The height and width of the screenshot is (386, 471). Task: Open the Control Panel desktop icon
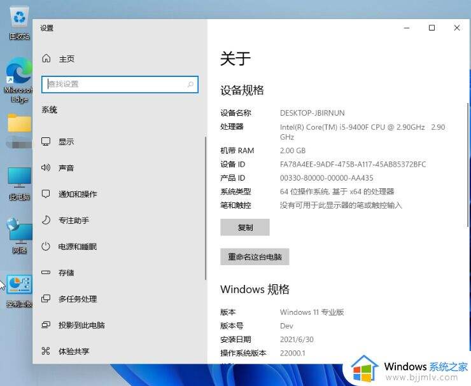[x=19, y=291]
